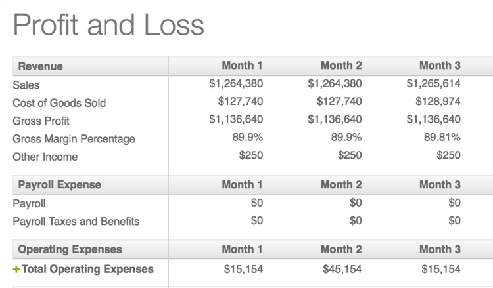Viewport: 493px width, 288px height.
Task: Click the Month 2 header in Revenue section
Action: coord(341,65)
